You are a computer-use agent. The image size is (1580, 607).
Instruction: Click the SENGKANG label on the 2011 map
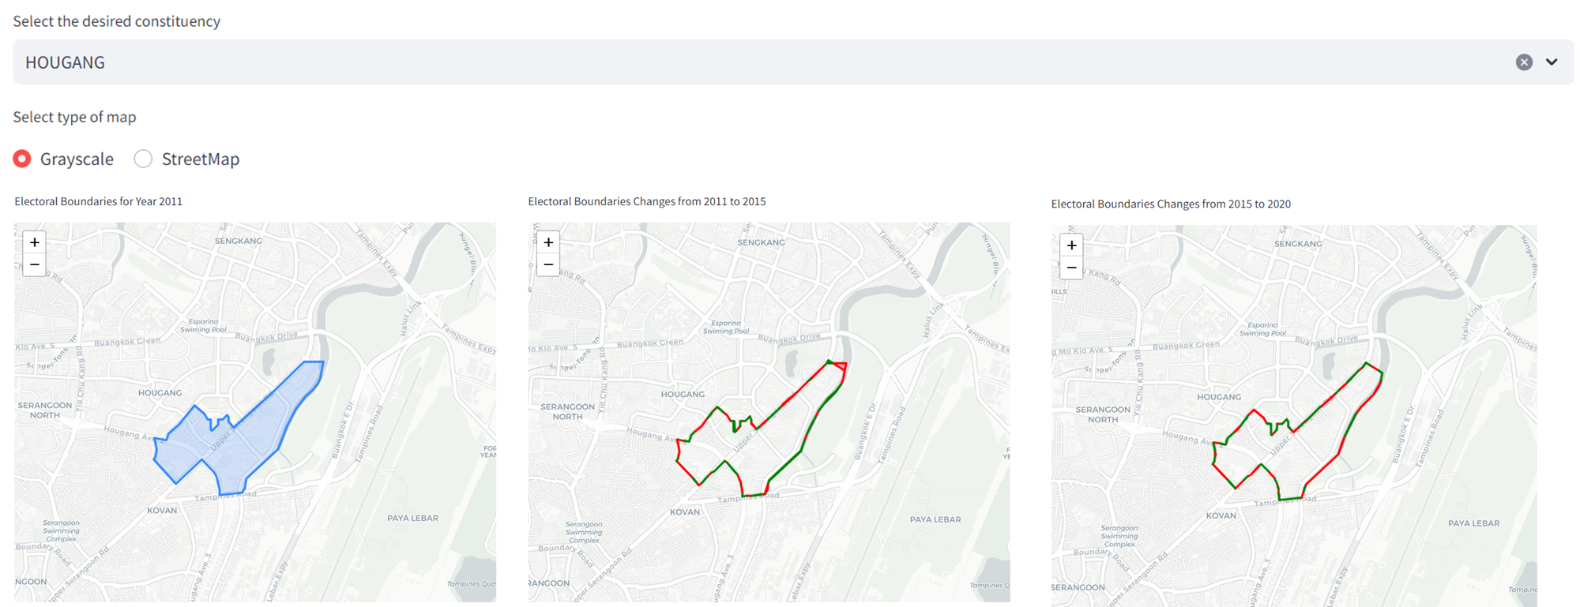[238, 241]
